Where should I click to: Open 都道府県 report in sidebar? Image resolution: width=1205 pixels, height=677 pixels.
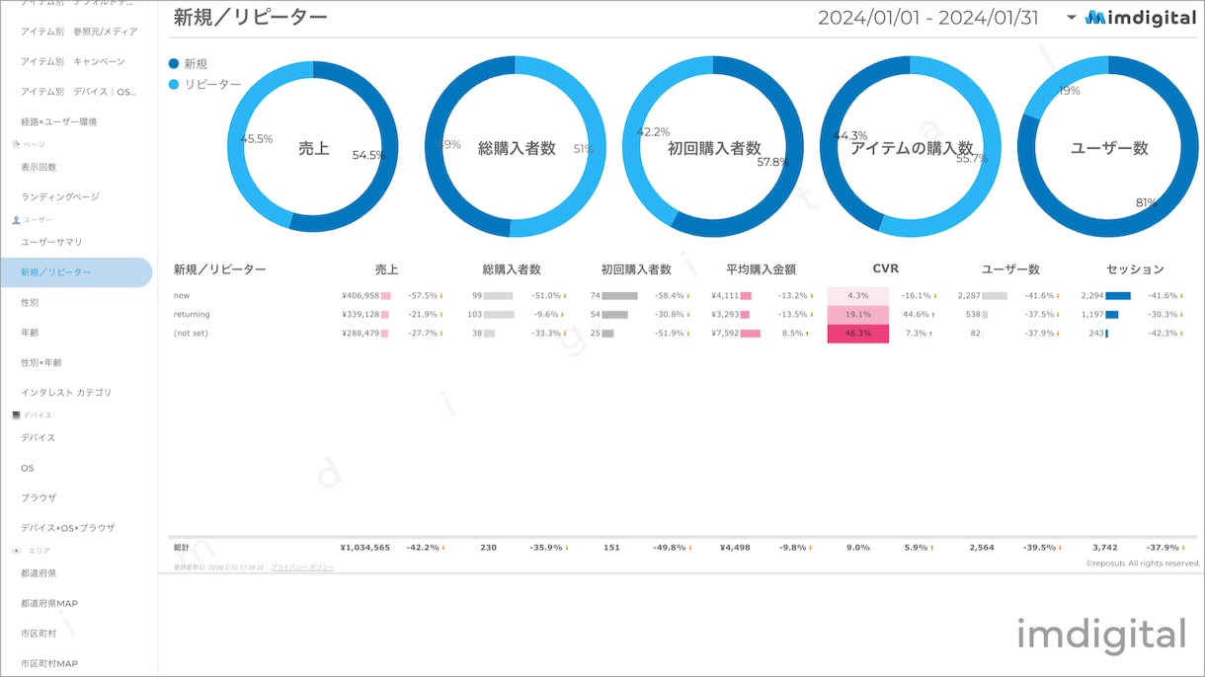pyautogui.click(x=39, y=573)
